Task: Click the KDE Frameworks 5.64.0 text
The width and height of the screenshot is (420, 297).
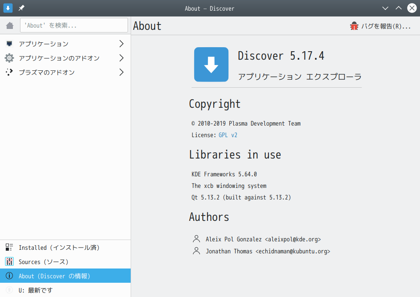Action: point(224,175)
